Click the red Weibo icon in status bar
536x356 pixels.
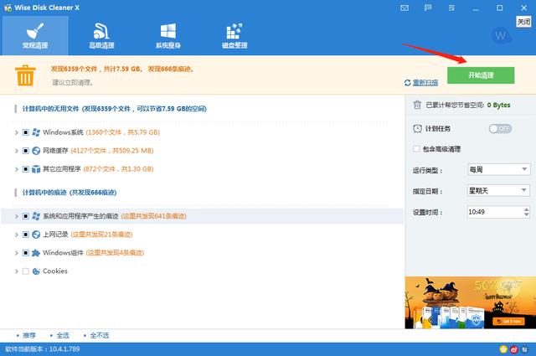point(513,349)
